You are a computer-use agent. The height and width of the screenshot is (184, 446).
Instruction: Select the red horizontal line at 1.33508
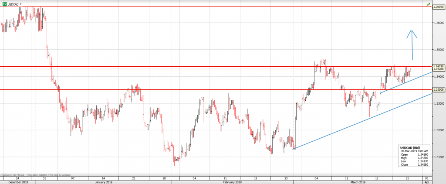[x=218, y=89]
